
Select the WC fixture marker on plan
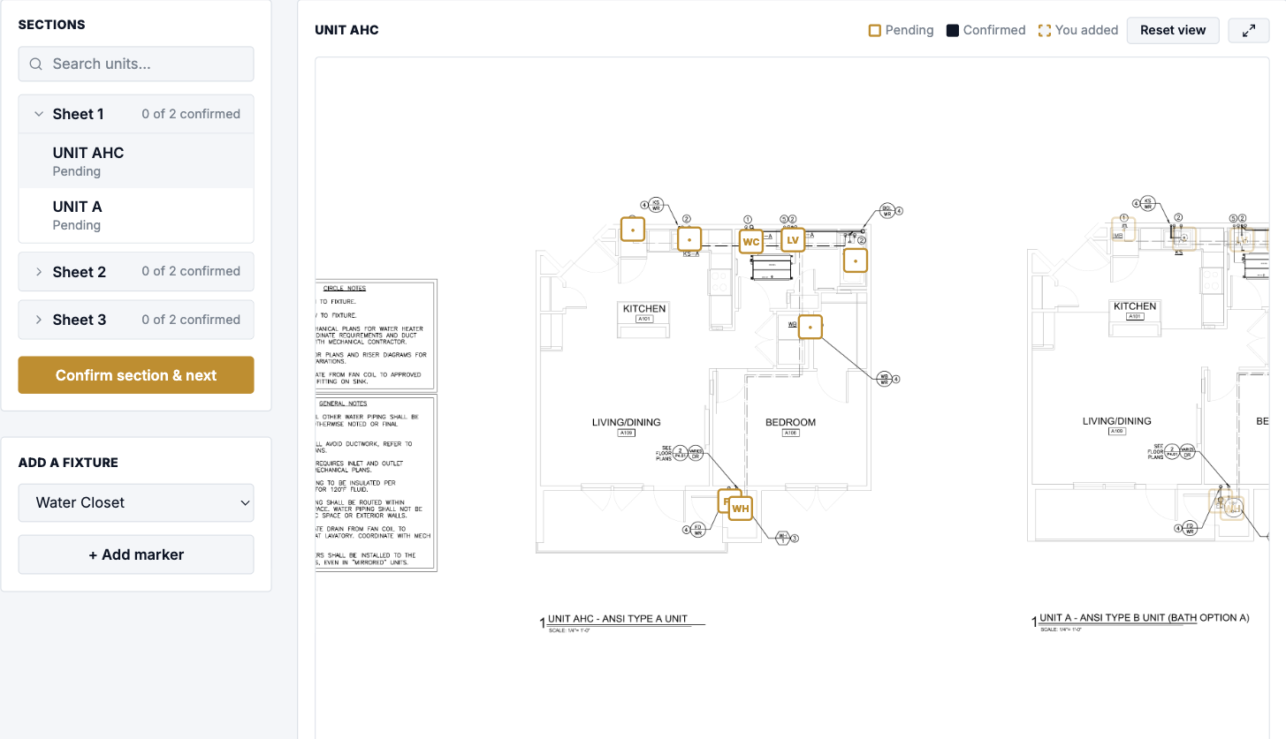tap(751, 241)
